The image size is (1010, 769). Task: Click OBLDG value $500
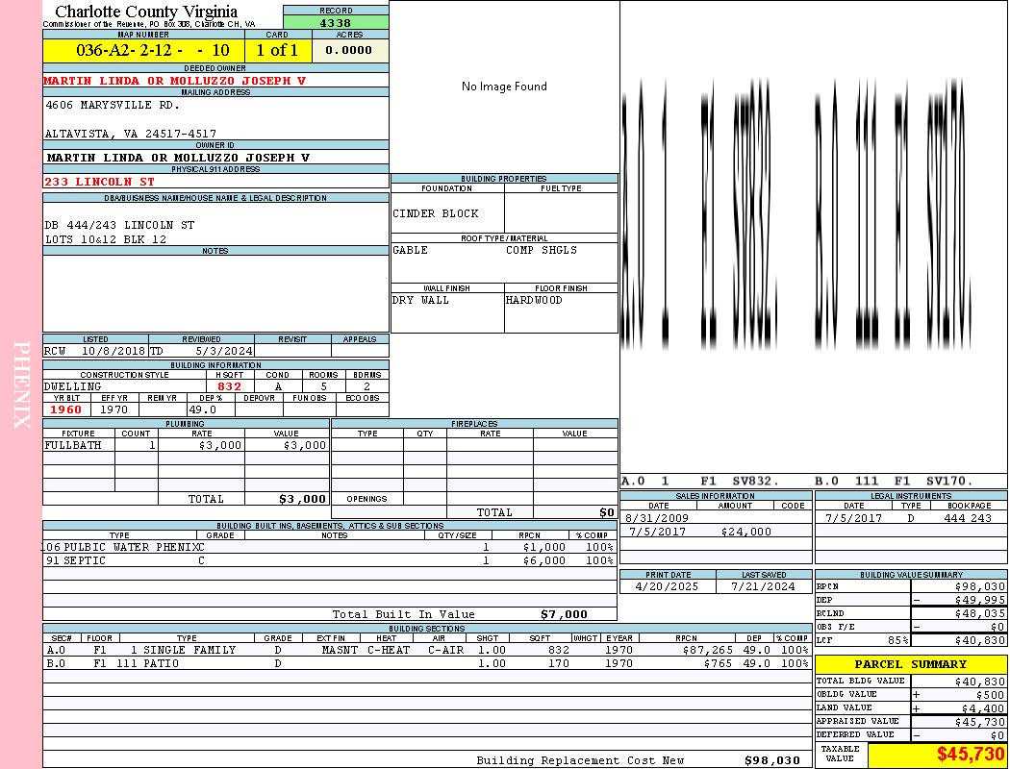[990, 694]
